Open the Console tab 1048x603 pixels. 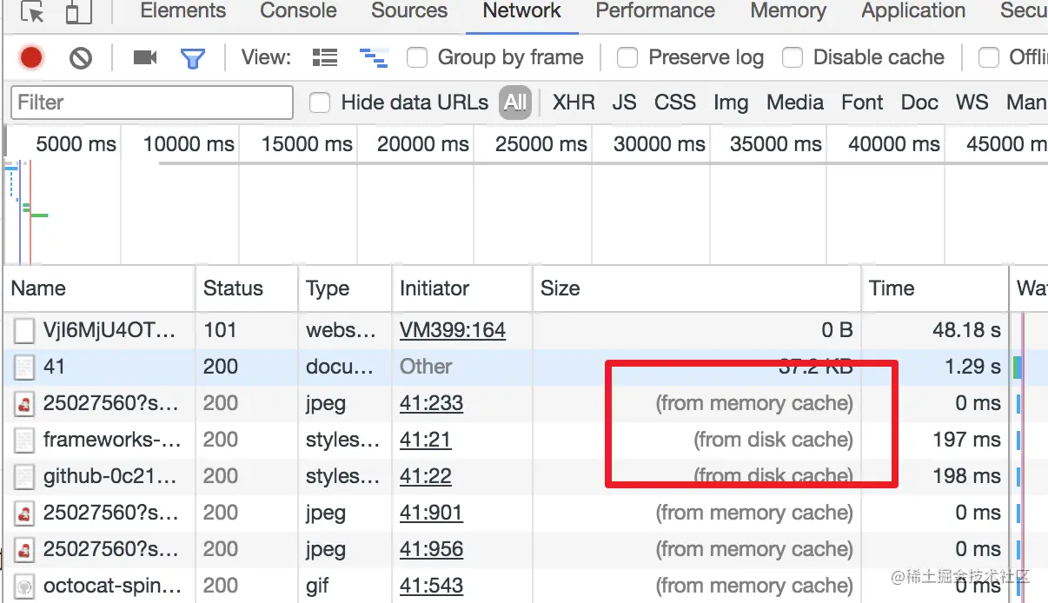(x=298, y=11)
